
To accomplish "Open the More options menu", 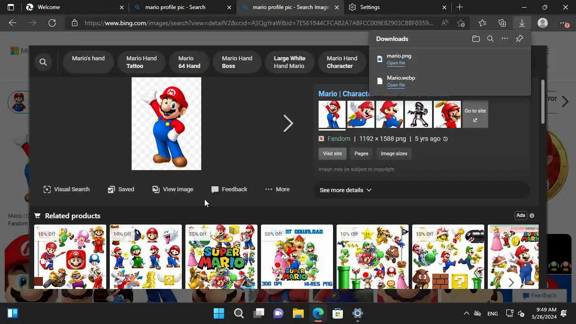I will point(277,189).
